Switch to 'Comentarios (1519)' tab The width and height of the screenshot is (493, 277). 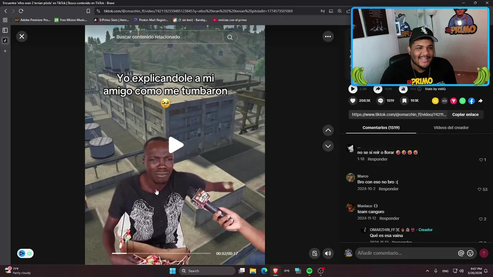pyautogui.click(x=381, y=128)
